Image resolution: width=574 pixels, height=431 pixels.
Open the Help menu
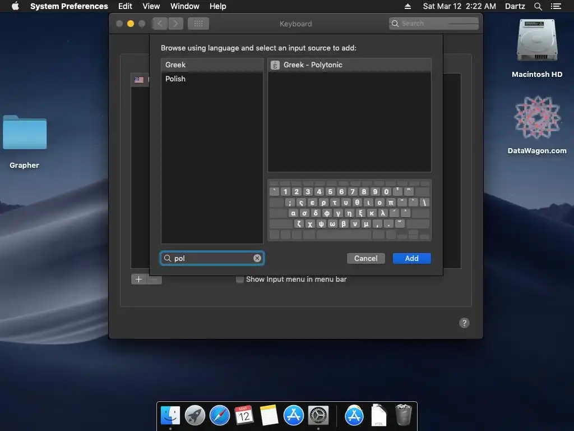[x=218, y=6]
